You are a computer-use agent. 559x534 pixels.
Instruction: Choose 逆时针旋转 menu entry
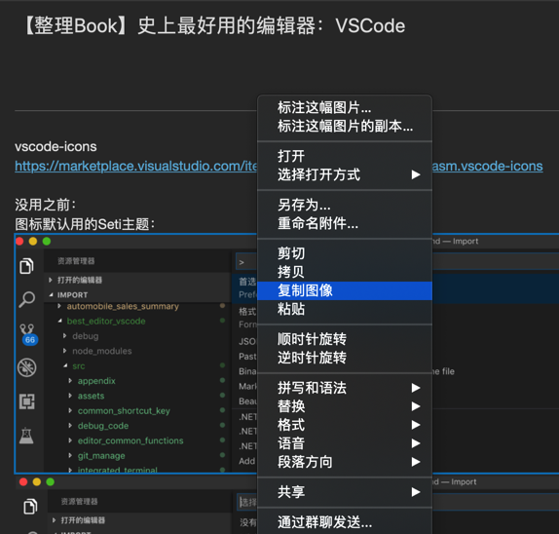(x=345, y=358)
